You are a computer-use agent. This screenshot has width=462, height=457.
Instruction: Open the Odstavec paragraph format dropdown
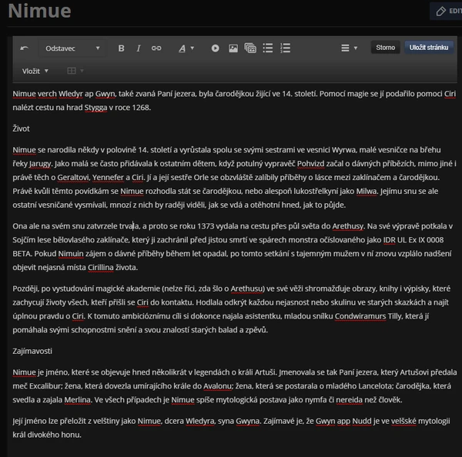72,48
